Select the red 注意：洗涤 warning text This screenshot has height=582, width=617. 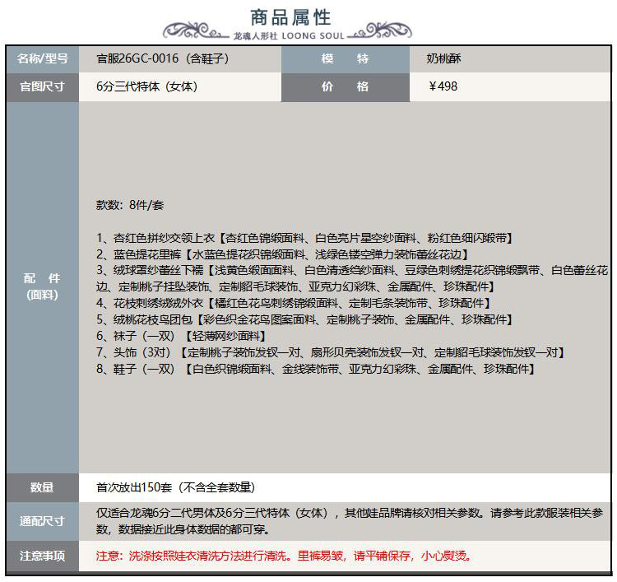(x=284, y=556)
